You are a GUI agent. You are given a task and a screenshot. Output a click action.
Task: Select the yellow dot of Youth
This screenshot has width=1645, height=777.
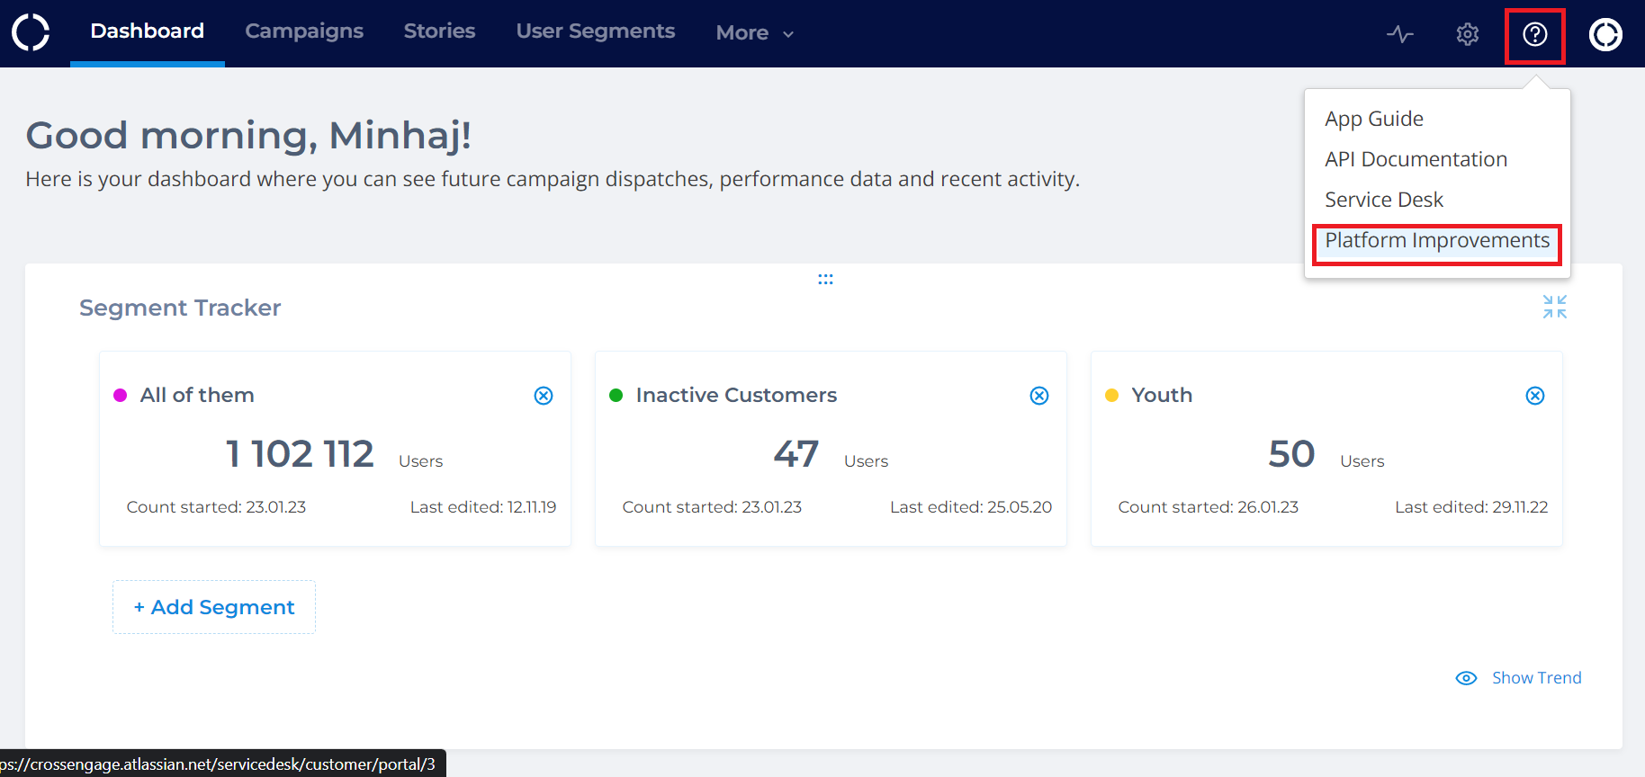coord(1112,396)
